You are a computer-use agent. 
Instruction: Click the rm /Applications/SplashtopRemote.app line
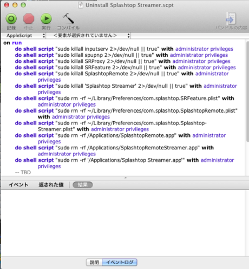coord(120,139)
